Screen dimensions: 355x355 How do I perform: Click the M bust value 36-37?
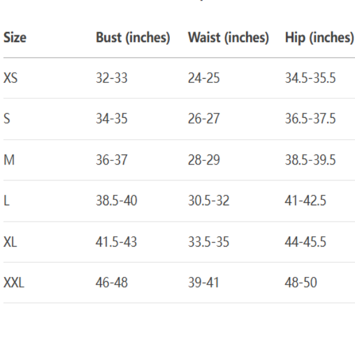coord(111,160)
